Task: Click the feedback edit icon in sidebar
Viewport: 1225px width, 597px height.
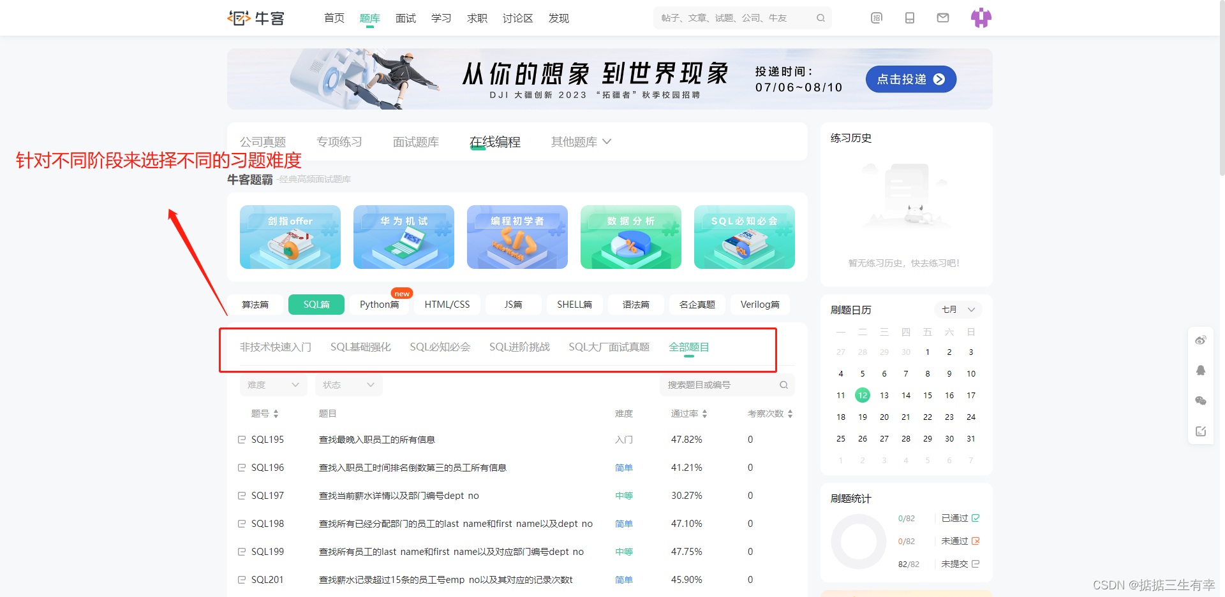Action: coord(1201,431)
